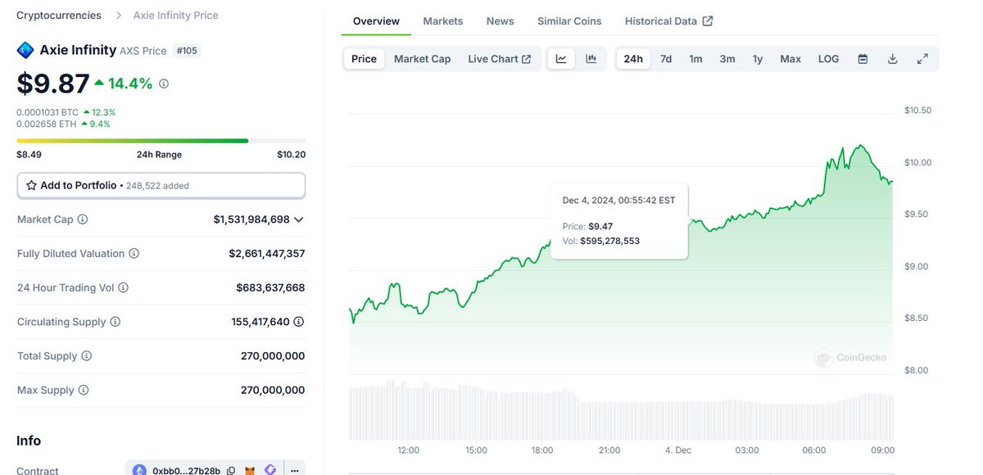Click info icon after 155,417,640 value
Screen dimensions: 983x475
point(299,322)
